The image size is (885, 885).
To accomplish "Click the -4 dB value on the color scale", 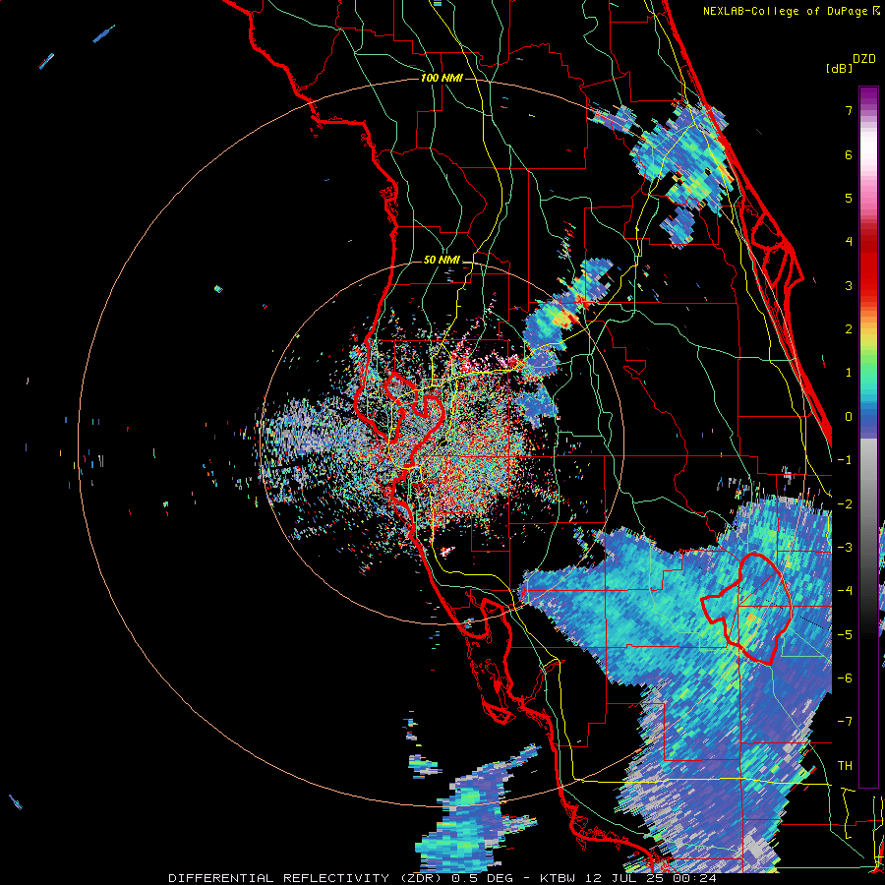I will 845,591.
